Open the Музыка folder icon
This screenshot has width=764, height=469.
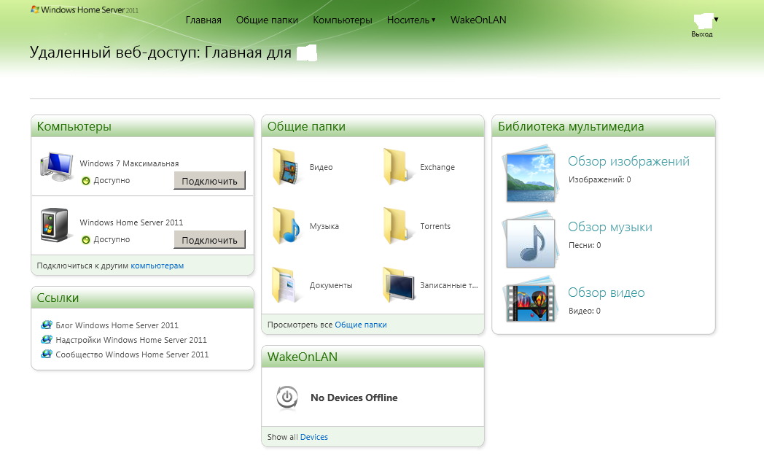[x=286, y=225]
